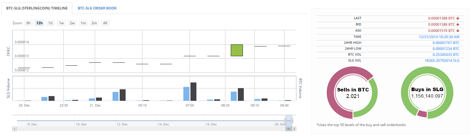This screenshot has width=471, height=137.
Task: Click the 12. Dec label in navigator
Action: (122, 124)
